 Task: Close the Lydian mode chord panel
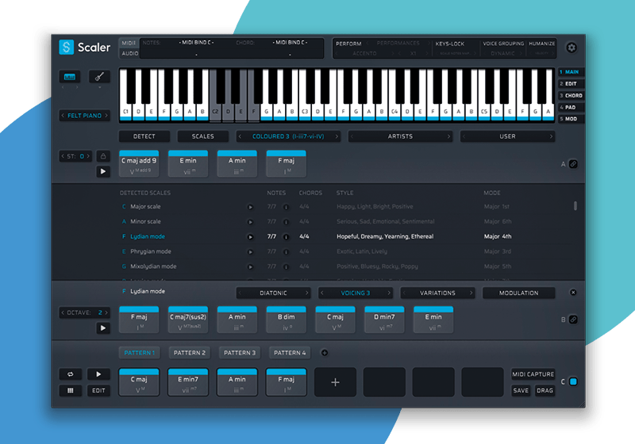pos(573,293)
